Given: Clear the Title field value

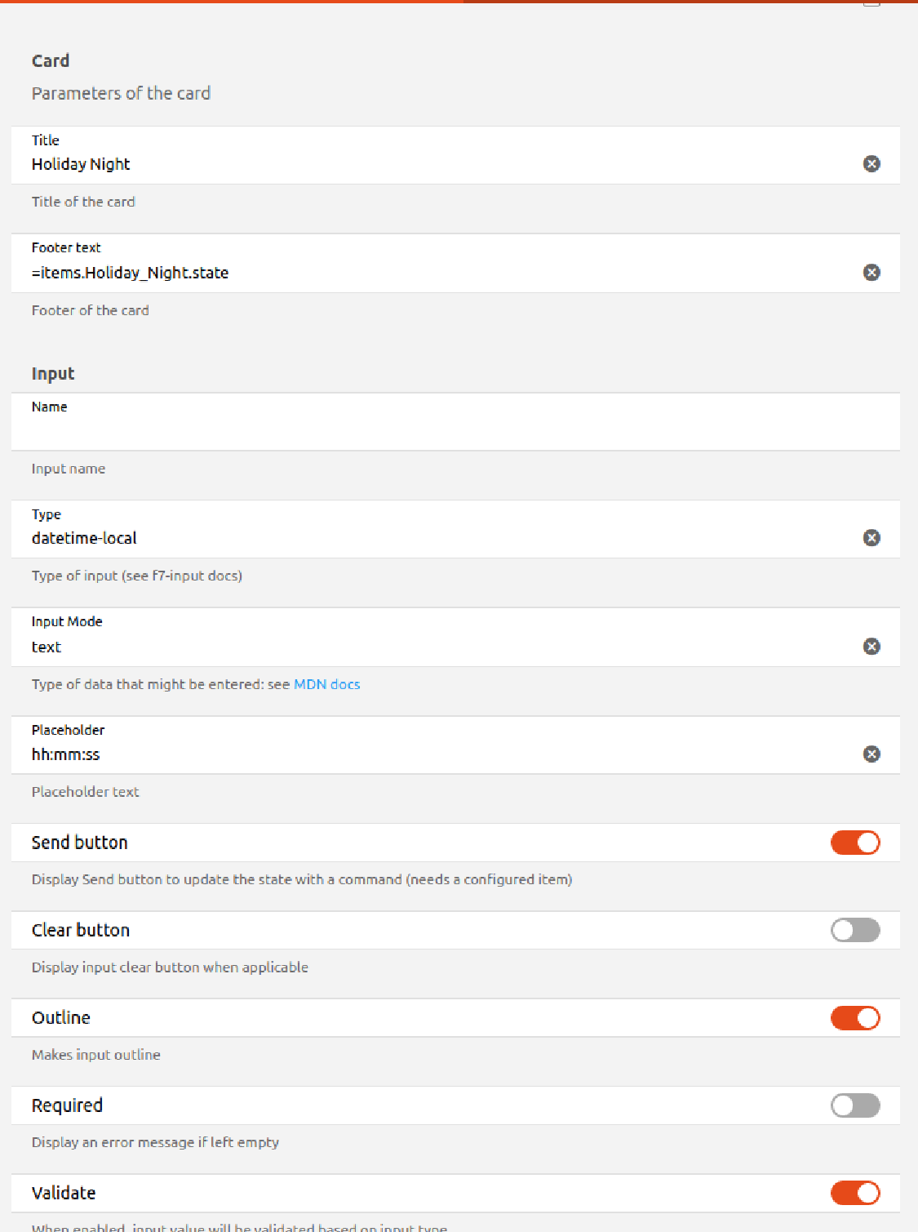Looking at the screenshot, I should pos(871,164).
